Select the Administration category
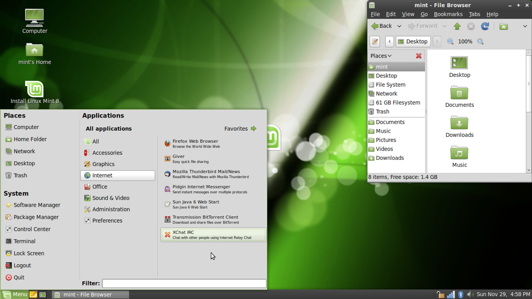 118,209
